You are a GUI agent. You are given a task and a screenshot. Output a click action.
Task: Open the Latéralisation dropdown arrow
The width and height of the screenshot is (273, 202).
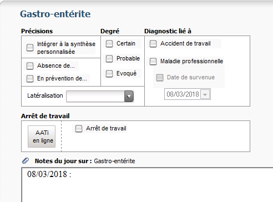[129, 96]
